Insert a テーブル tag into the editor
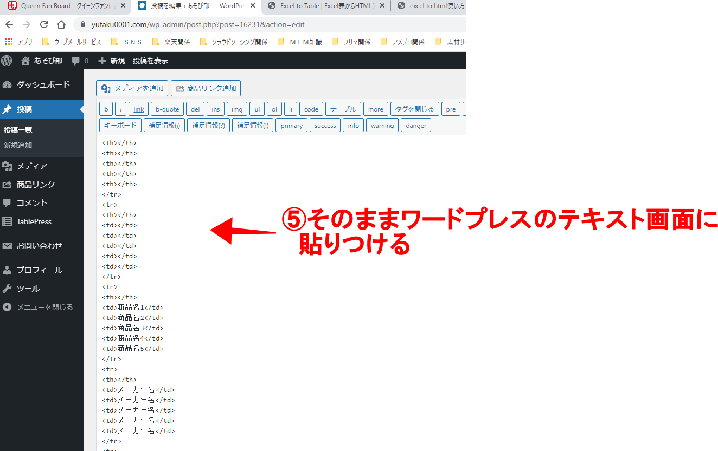The image size is (718, 451). point(343,109)
